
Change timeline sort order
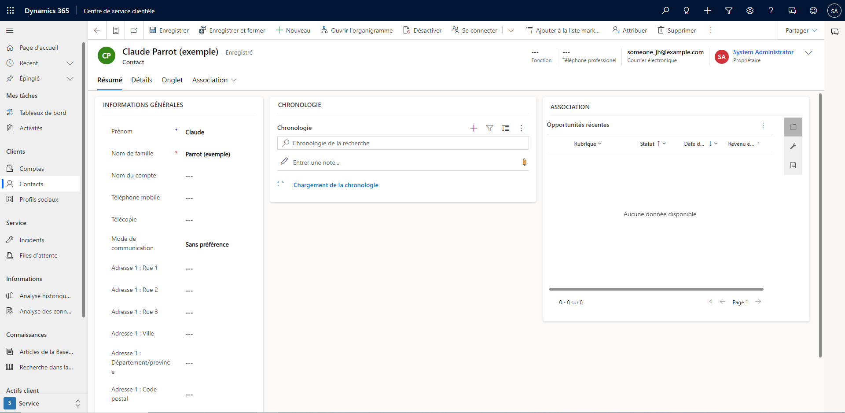click(505, 128)
